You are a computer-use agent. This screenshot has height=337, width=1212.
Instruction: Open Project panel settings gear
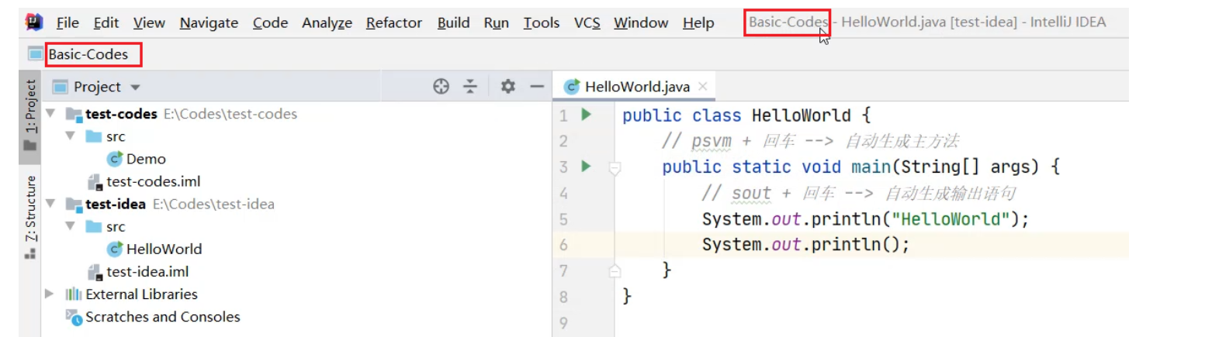click(507, 87)
